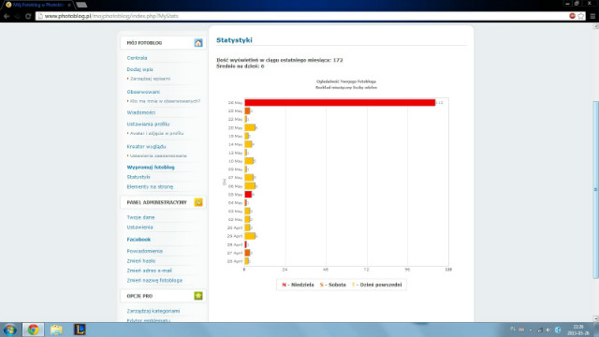
Task: Open the Windows Start button
Action: 10,330
